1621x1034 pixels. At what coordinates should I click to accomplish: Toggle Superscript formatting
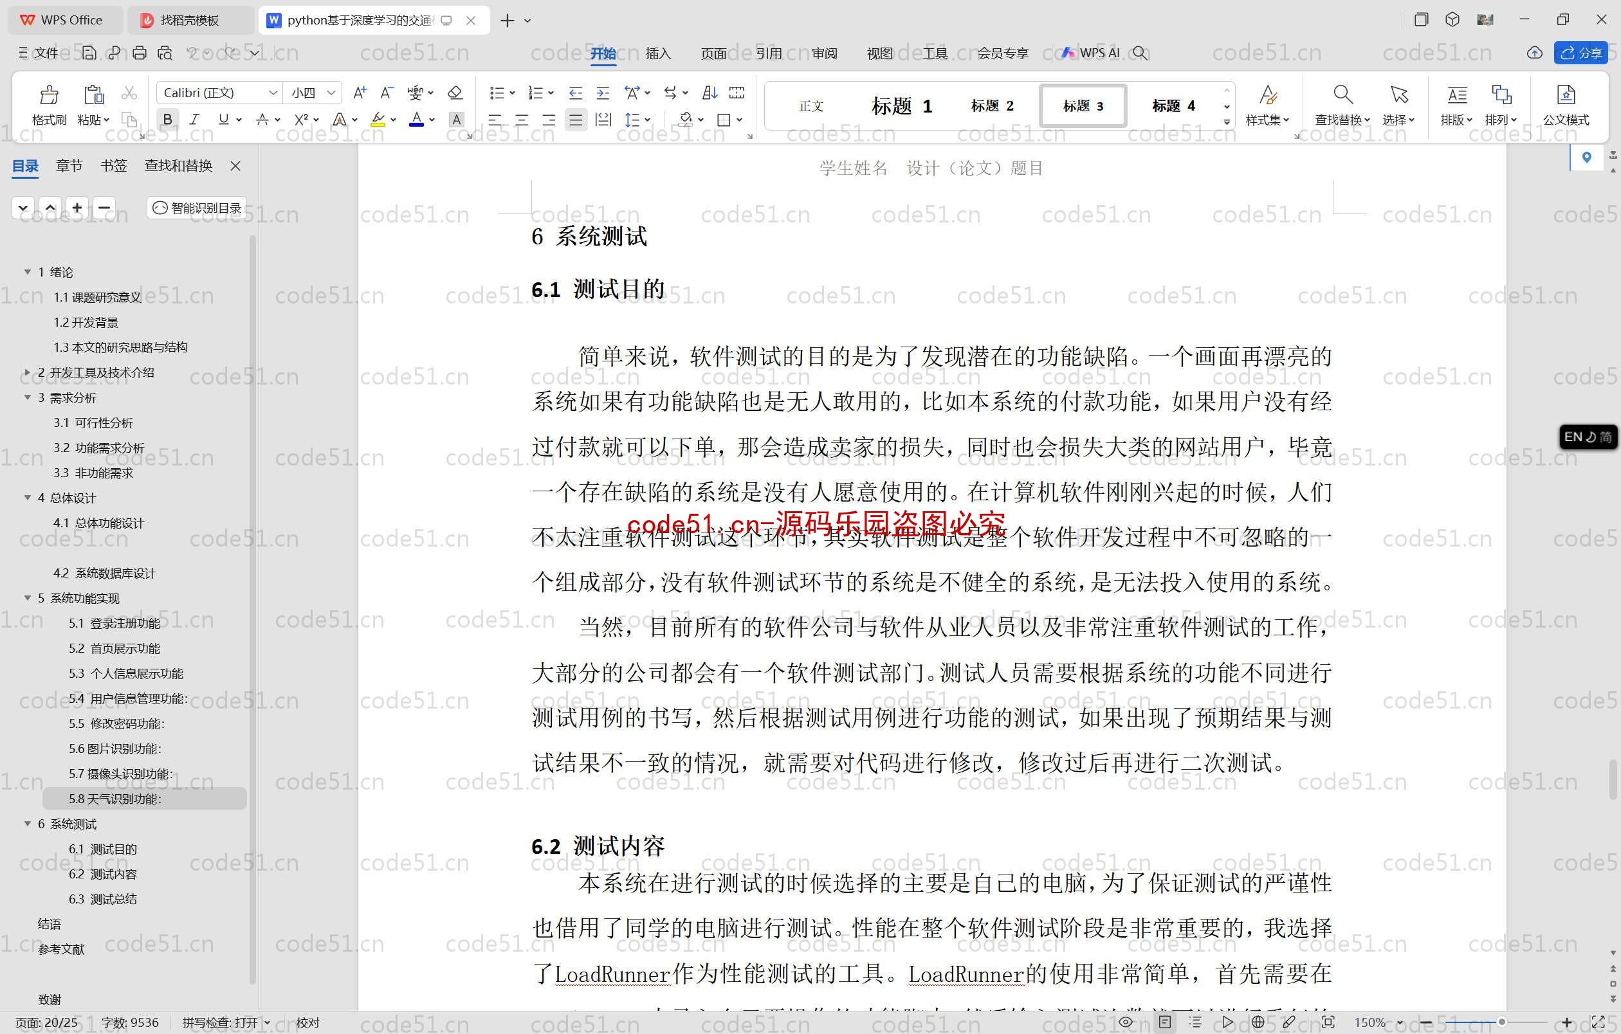click(x=301, y=120)
